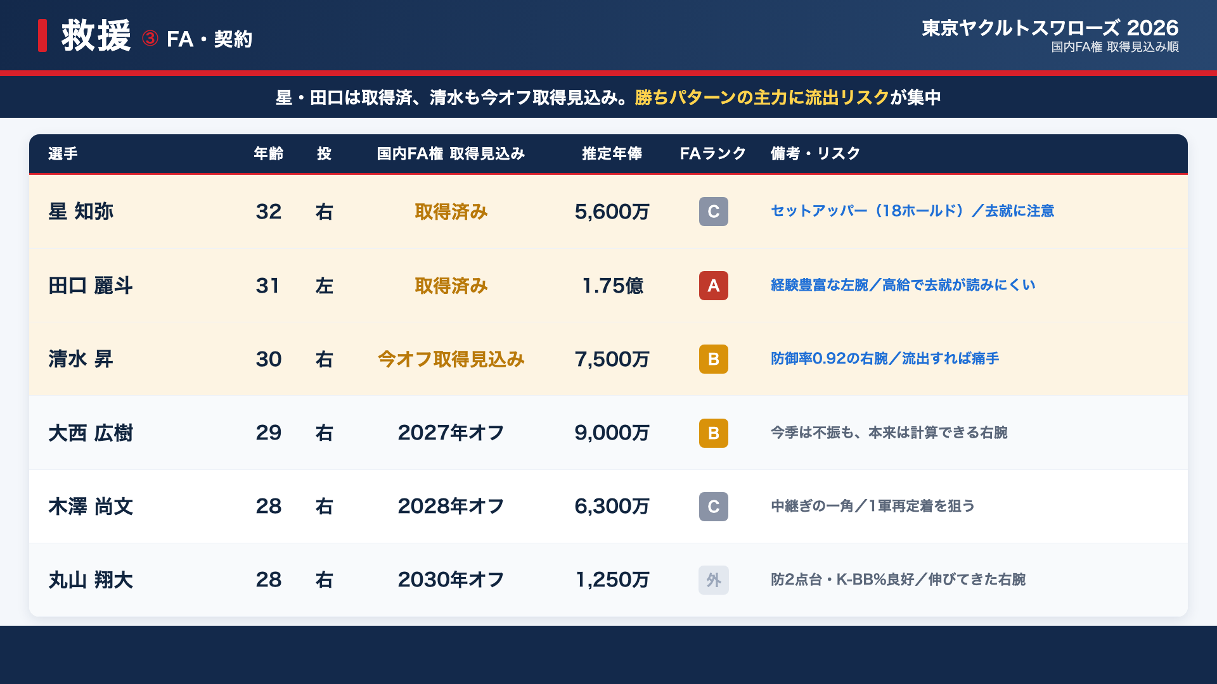Click salary value 5,600万
The image size is (1217, 684).
tap(612, 212)
